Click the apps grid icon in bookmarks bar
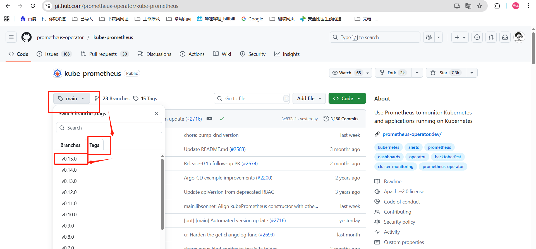 (x=7, y=19)
